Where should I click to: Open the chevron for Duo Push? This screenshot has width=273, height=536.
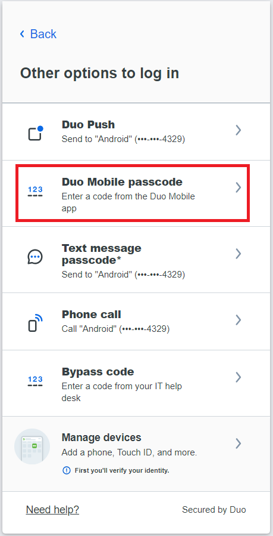[x=239, y=130]
